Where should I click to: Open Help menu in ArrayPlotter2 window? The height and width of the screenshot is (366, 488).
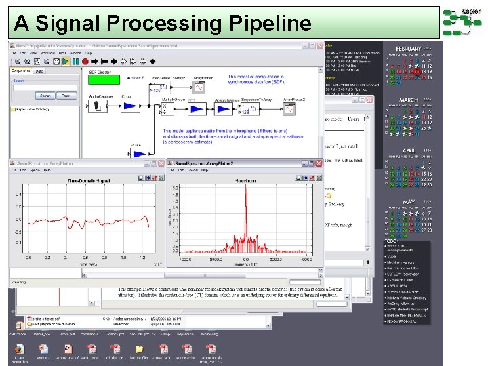pyautogui.click(x=205, y=170)
